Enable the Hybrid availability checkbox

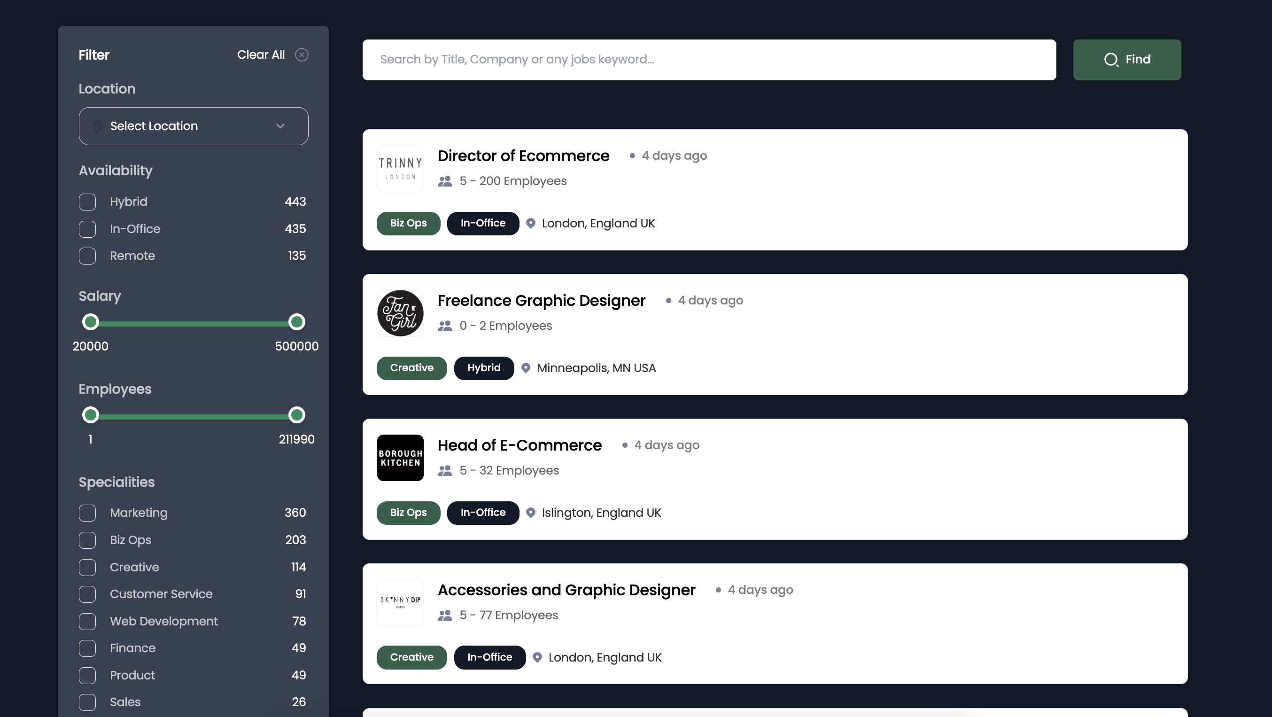coord(87,202)
